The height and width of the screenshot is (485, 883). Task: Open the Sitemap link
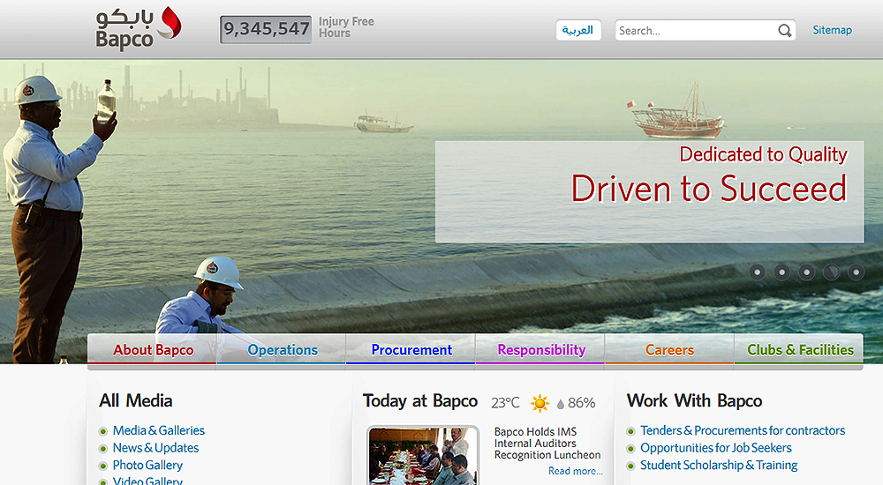pos(832,30)
